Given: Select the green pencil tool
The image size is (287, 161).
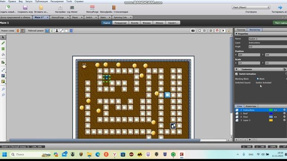Looking at the screenshot, I should [3, 43].
